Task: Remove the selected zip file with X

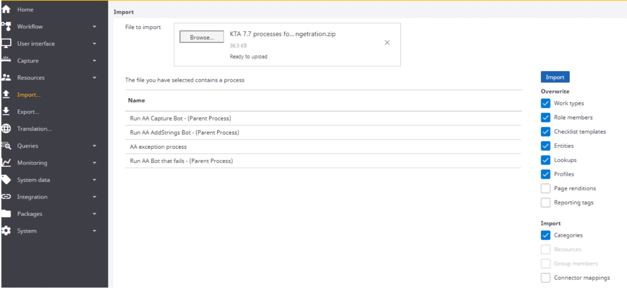Action: coord(387,43)
